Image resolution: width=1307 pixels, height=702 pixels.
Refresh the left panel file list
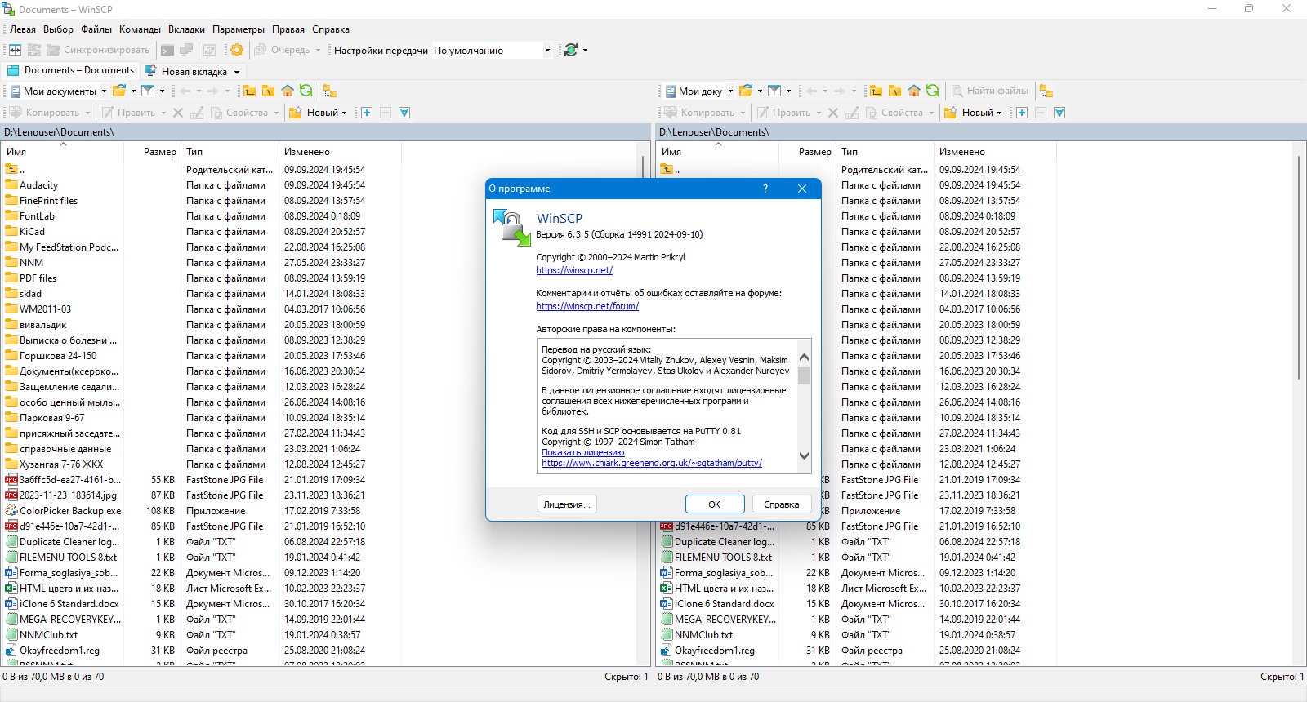coord(306,91)
